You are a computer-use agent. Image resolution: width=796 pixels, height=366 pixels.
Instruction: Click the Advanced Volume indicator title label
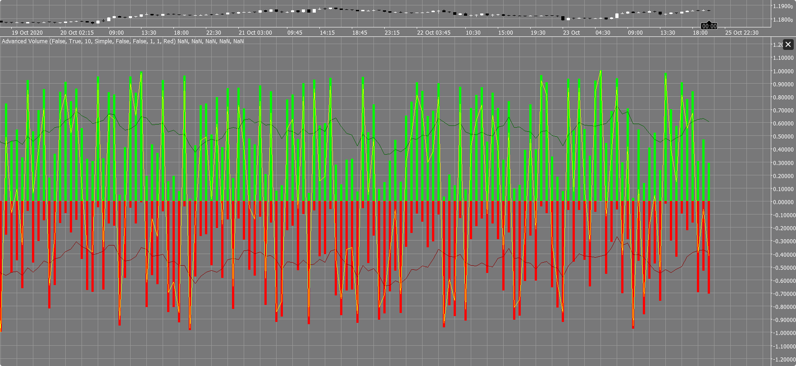click(x=123, y=41)
